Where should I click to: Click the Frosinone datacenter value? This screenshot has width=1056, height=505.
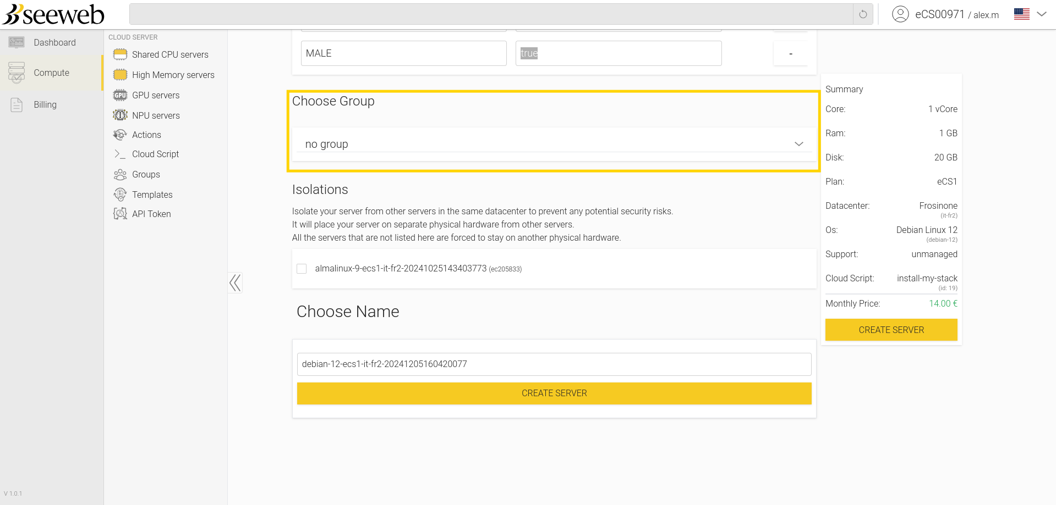pyautogui.click(x=938, y=206)
